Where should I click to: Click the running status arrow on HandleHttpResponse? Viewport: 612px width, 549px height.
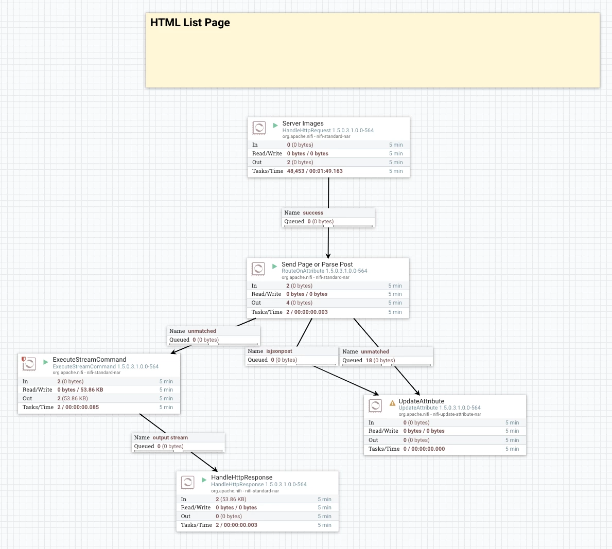tap(204, 480)
